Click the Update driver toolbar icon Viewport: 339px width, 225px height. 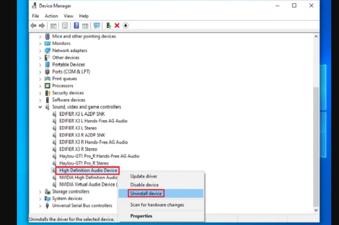109,26
